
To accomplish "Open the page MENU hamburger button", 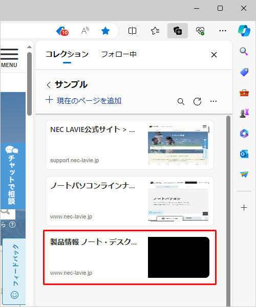I will tap(9, 58).
